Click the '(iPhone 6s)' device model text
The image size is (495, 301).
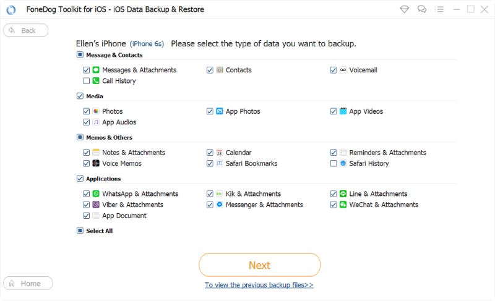pos(147,44)
